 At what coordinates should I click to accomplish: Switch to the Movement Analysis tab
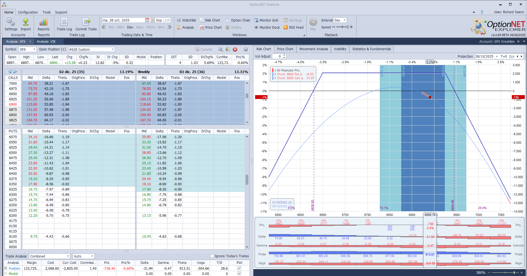[314, 49]
